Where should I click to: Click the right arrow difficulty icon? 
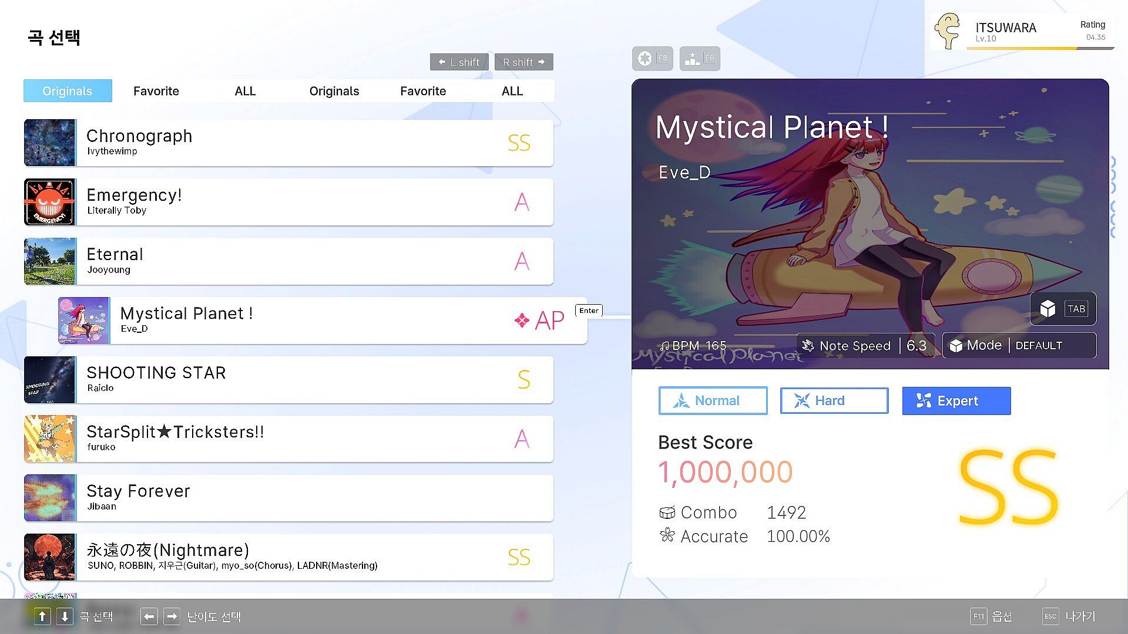pyautogui.click(x=172, y=616)
